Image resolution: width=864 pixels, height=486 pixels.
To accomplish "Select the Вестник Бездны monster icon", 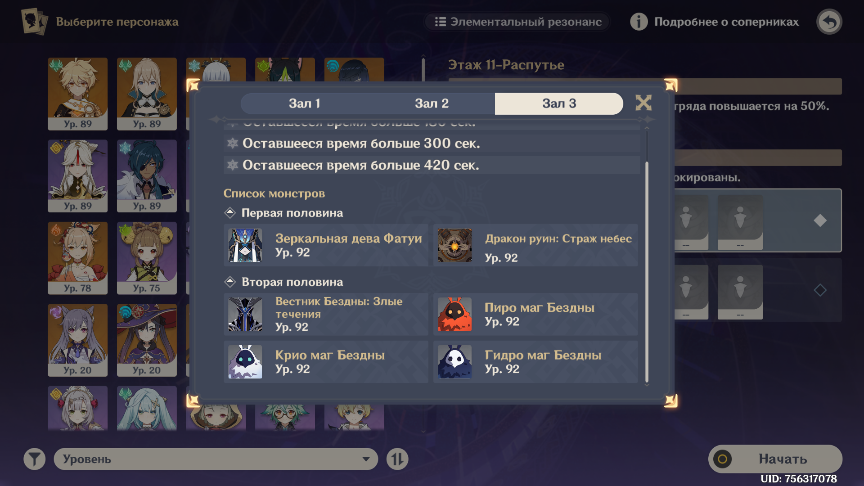I will [x=245, y=314].
